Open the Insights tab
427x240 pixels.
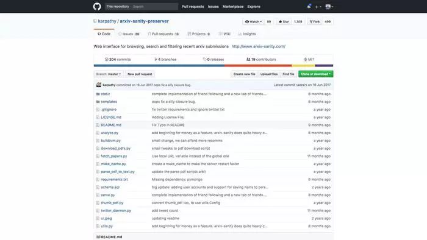[x=246, y=34]
